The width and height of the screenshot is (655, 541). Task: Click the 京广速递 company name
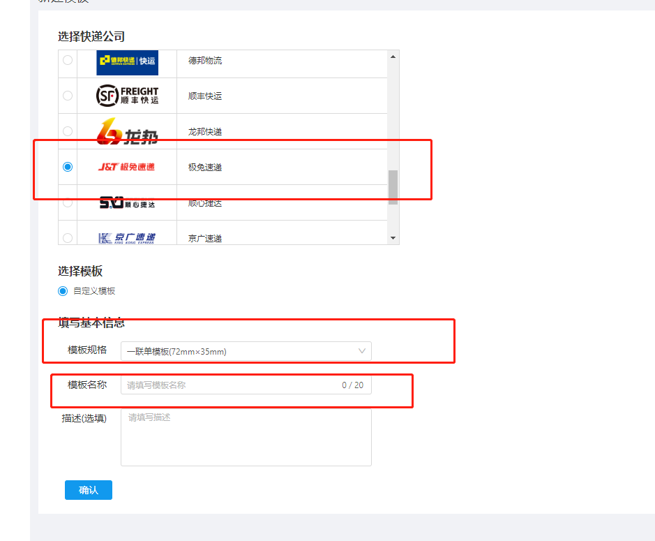[205, 238]
